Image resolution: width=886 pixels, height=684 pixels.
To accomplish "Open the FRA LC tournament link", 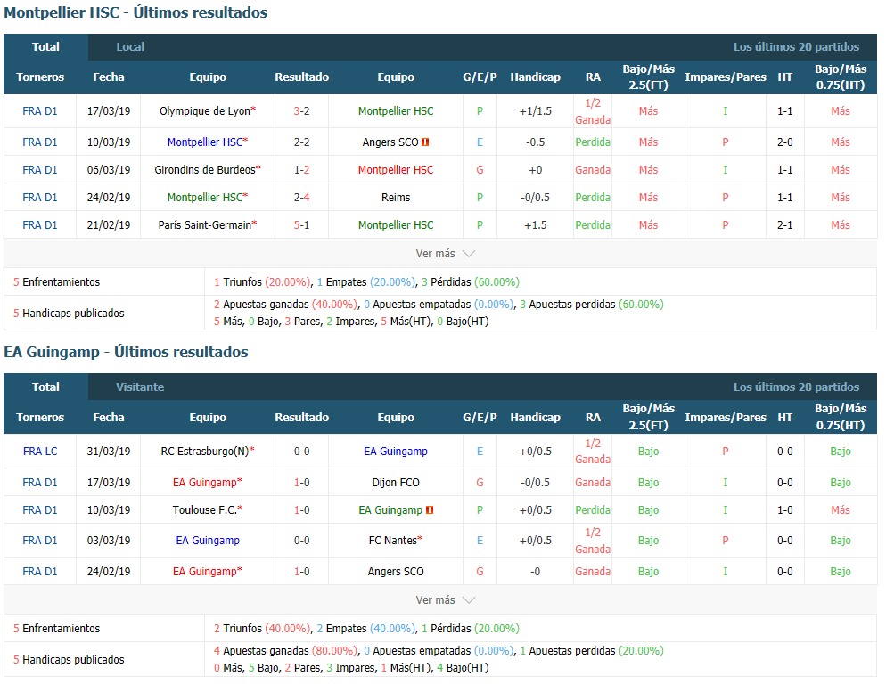I will [40, 452].
